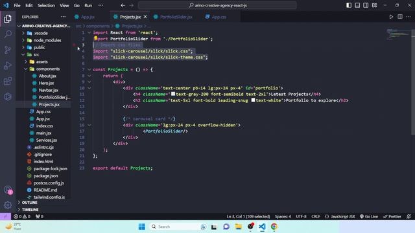Close the Projects.jsx tab
The height and width of the screenshot is (233, 415).
tap(145, 17)
